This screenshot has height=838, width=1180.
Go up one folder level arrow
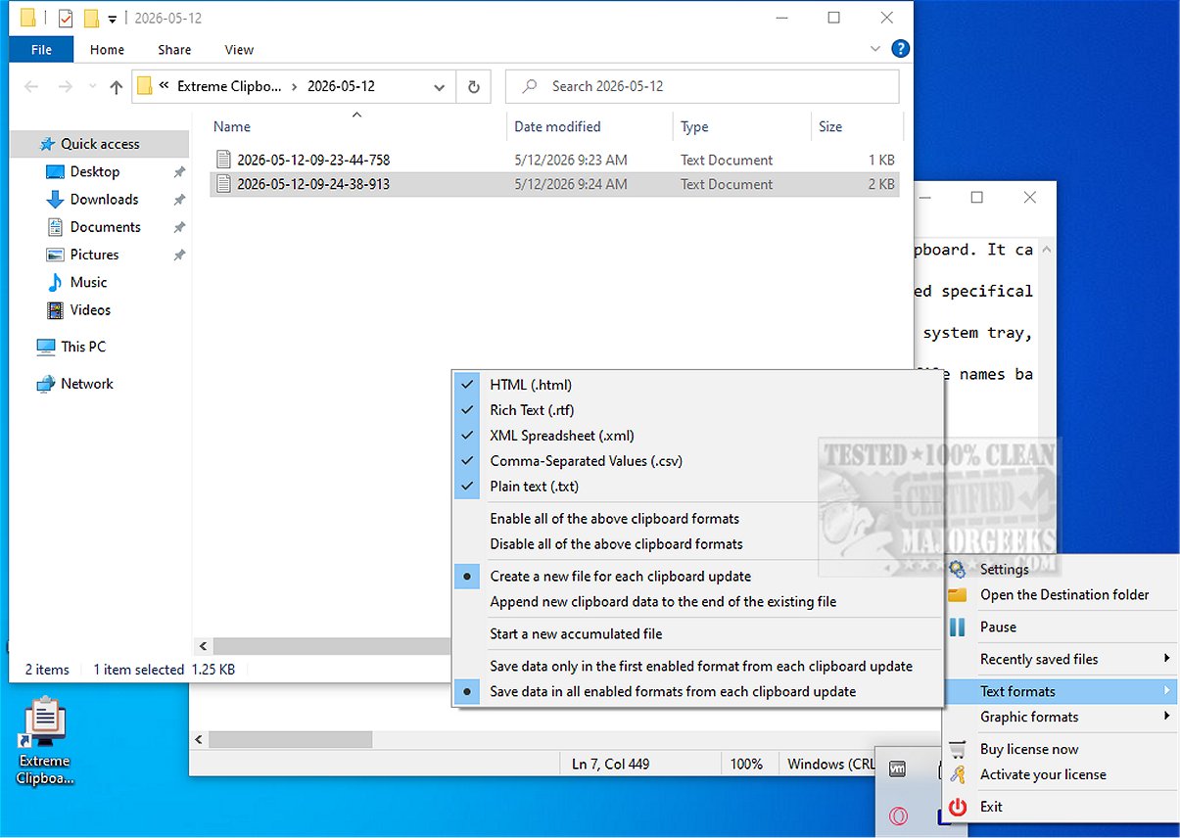pos(117,86)
